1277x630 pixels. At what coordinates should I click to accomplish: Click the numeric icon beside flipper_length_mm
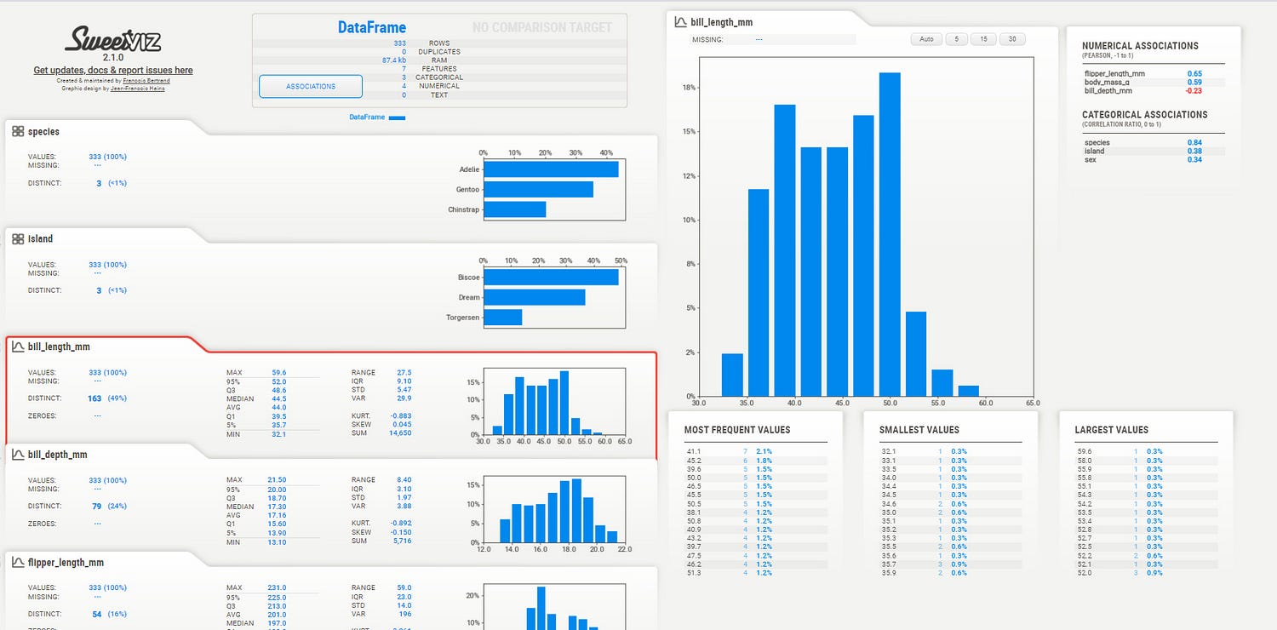pyautogui.click(x=18, y=563)
